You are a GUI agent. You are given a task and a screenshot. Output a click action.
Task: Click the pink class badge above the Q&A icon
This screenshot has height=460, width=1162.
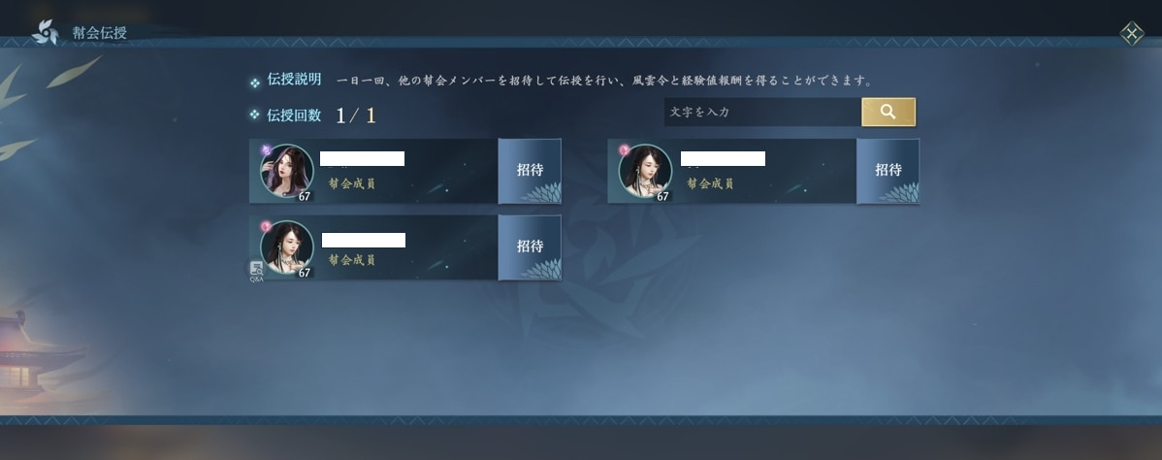coord(266,225)
